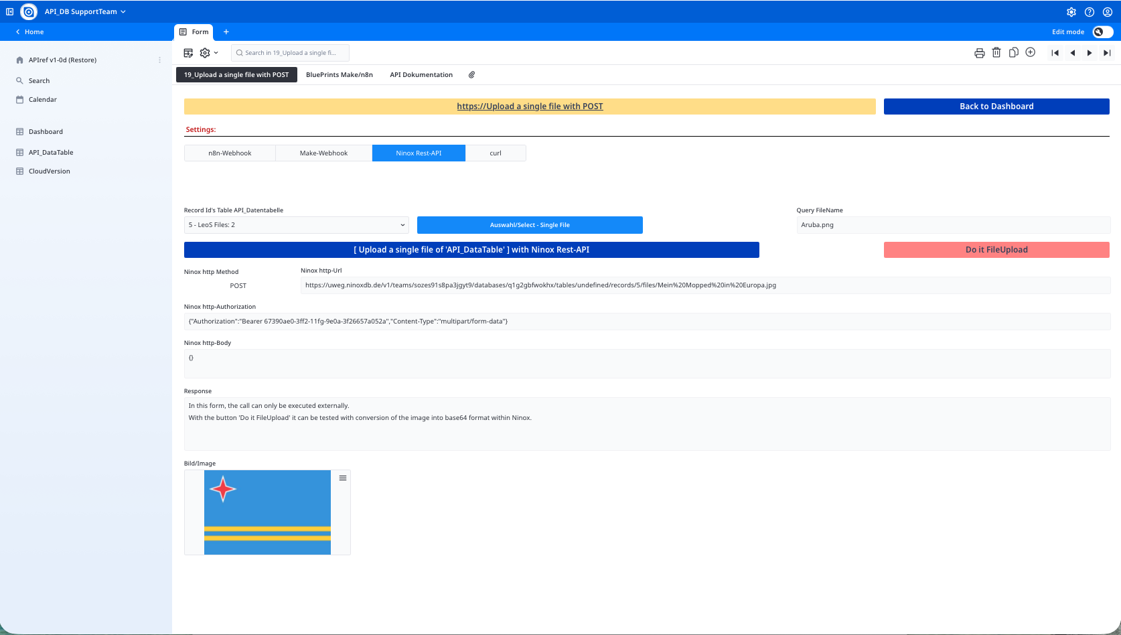Click the print record icon
Image resolution: width=1121 pixels, height=635 pixels.
(979, 53)
